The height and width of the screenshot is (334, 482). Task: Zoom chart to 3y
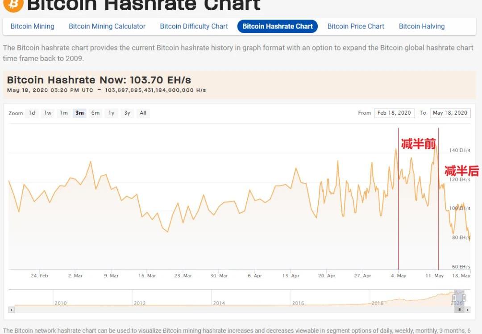pyautogui.click(x=127, y=113)
